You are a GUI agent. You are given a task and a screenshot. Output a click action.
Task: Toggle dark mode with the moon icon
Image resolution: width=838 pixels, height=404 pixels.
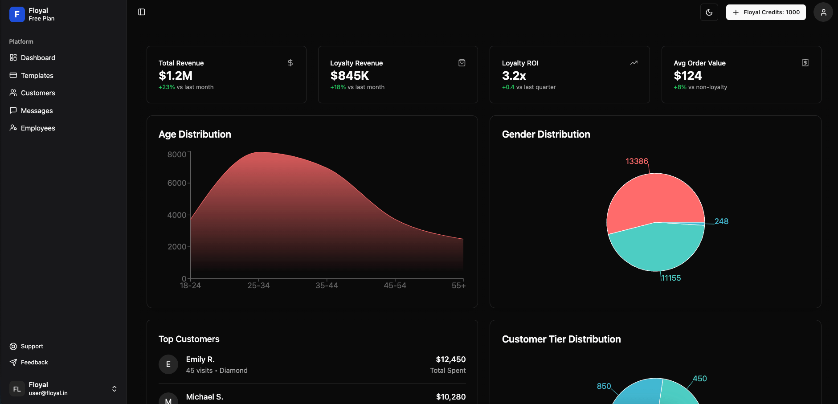[x=709, y=12]
